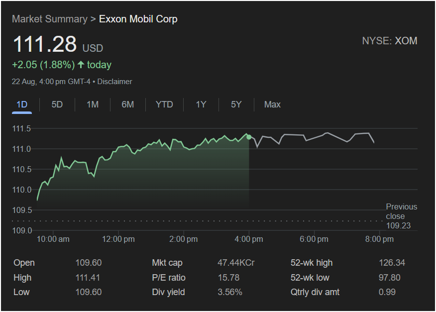Screen dimensions: 436x312
Task: Click the 111.28 USD price
Action: pos(57,44)
